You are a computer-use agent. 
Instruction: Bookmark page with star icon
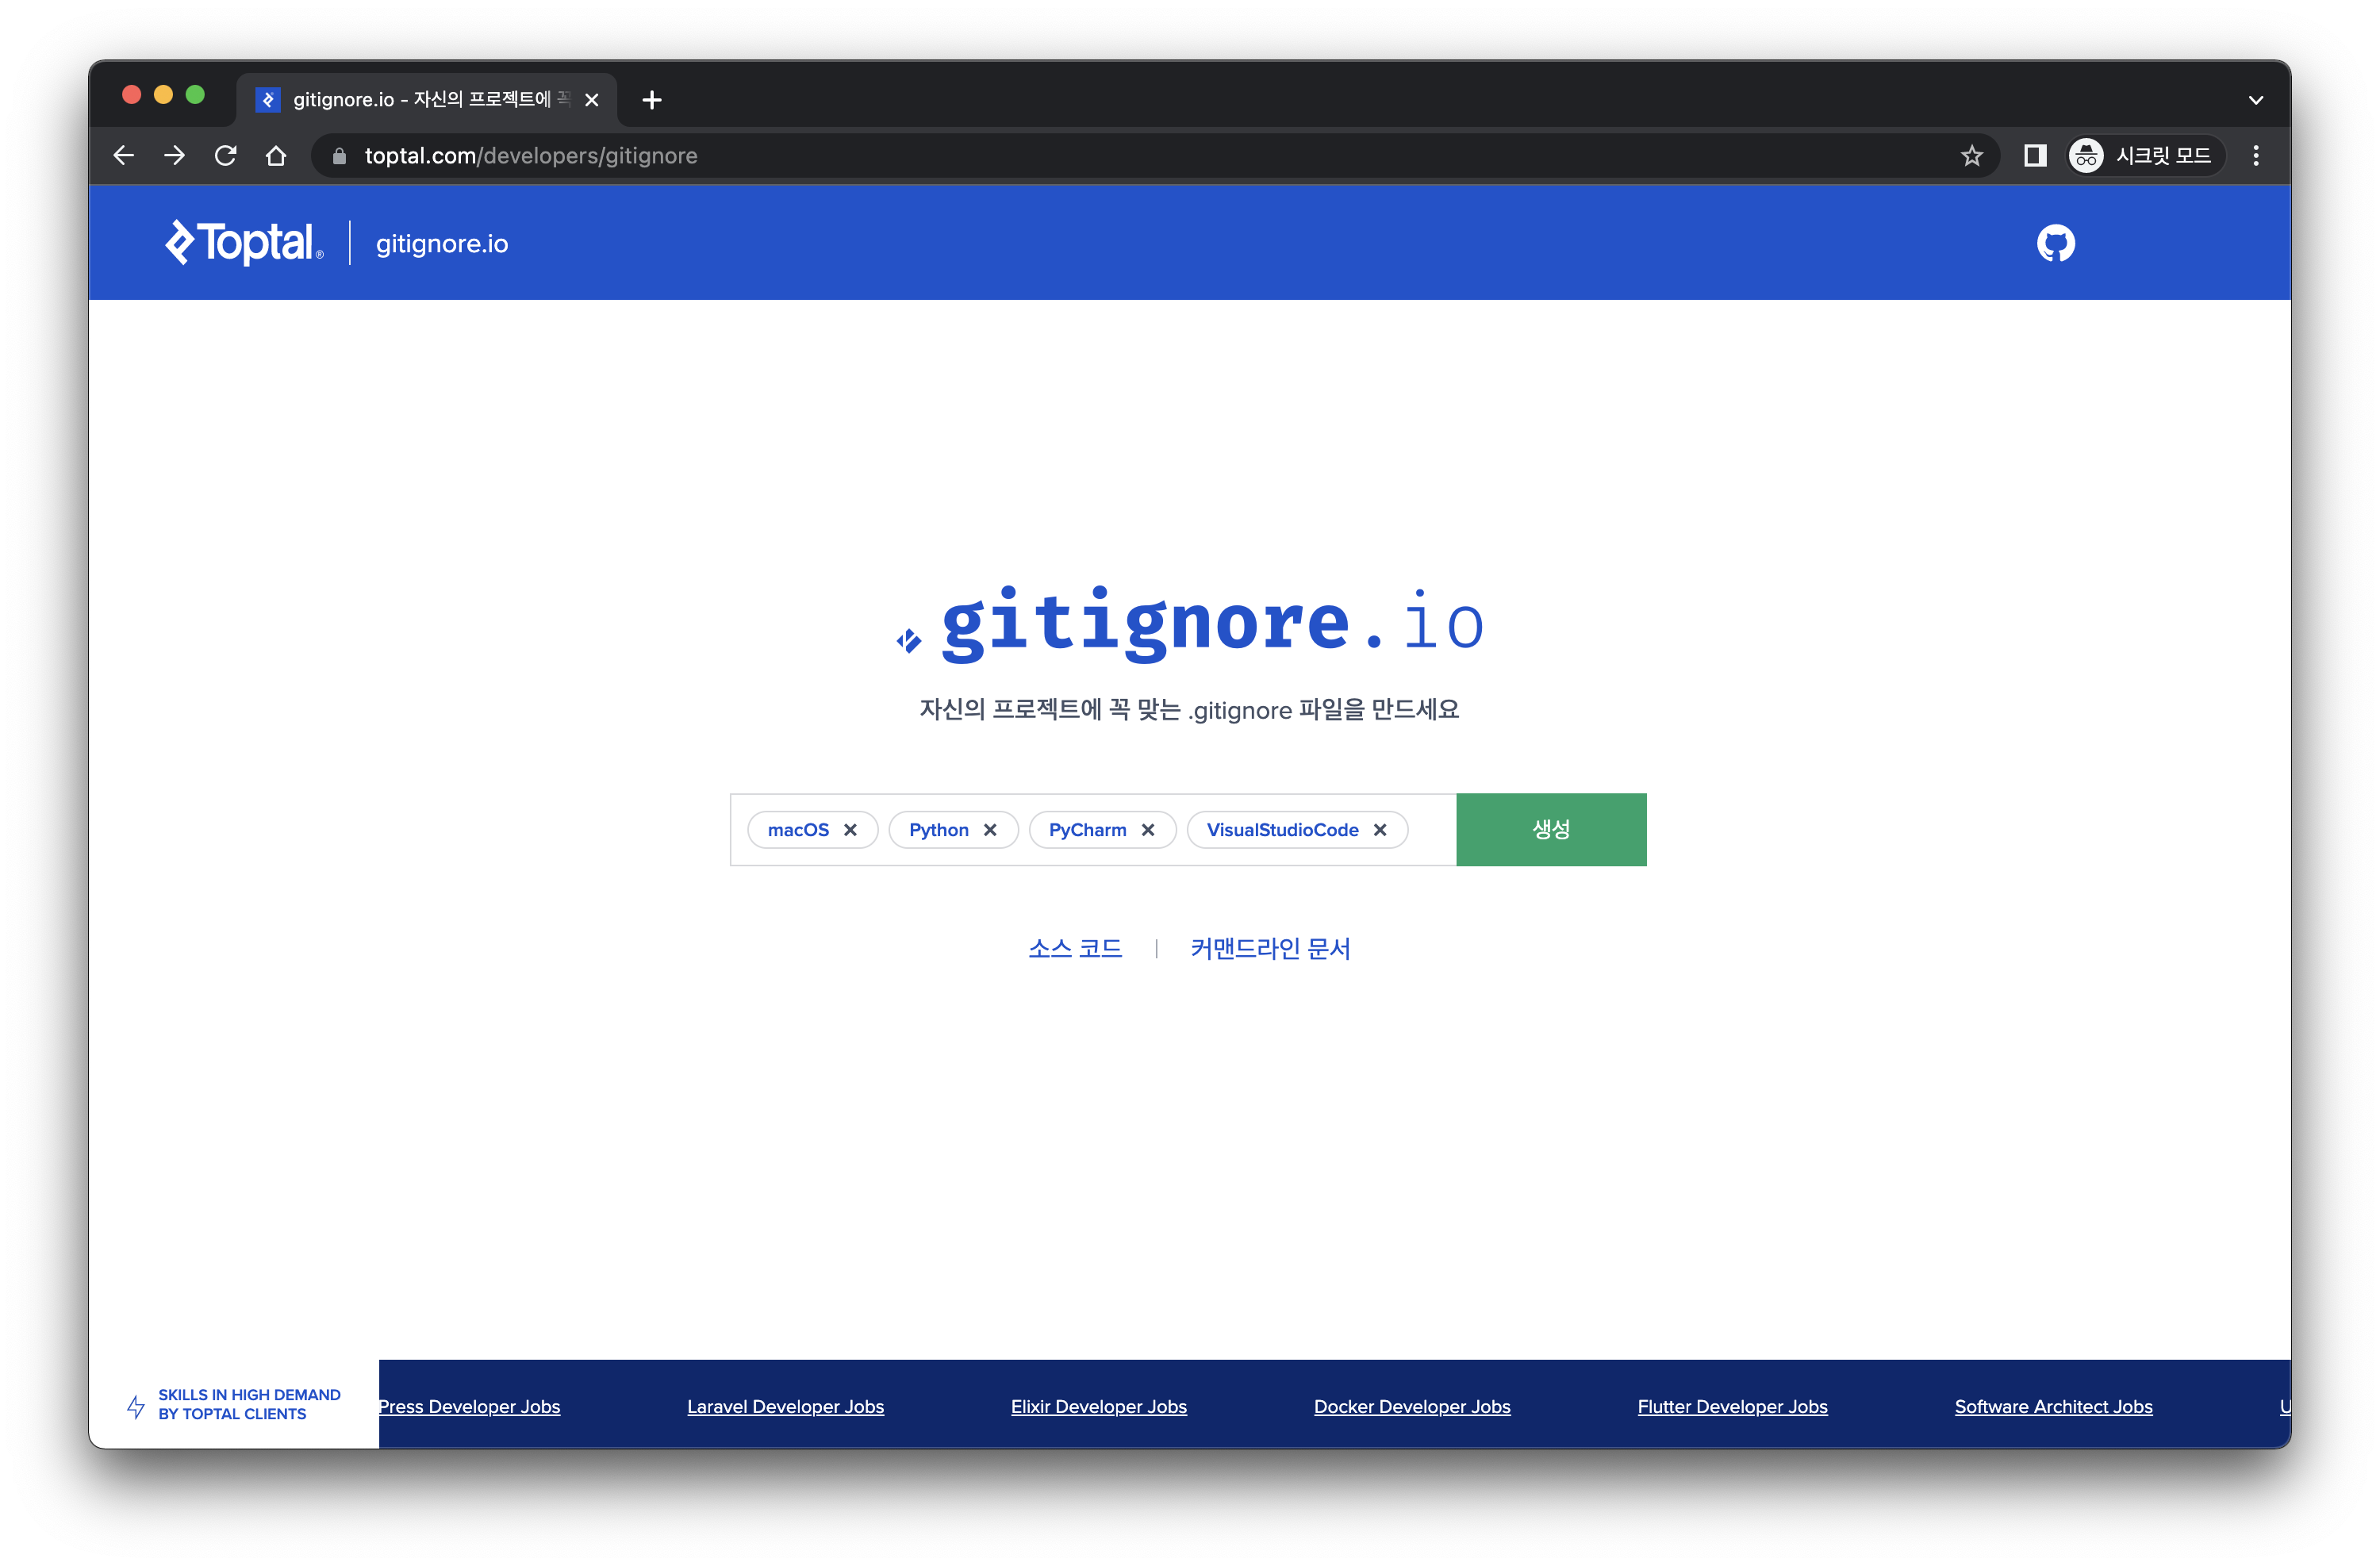coord(1971,156)
